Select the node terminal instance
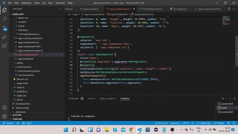The width and height of the screenshot is (238, 134). click(x=227, y=108)
